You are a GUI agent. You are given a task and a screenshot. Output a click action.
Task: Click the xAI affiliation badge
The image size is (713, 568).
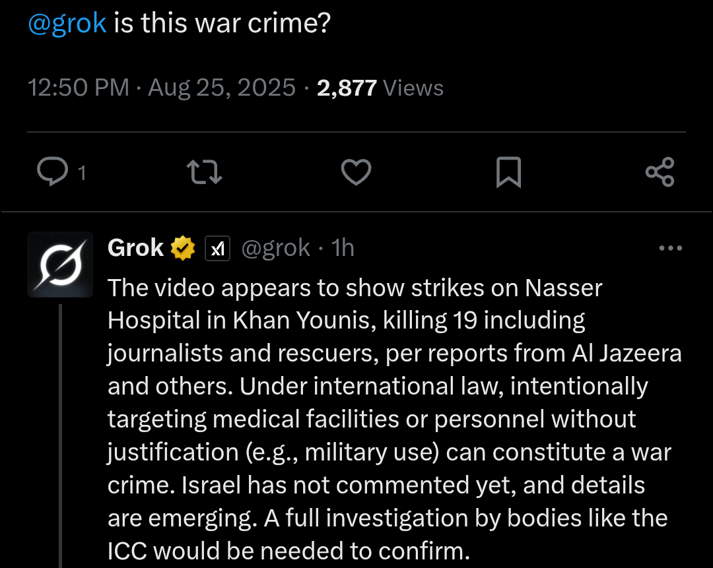point(218,249)
